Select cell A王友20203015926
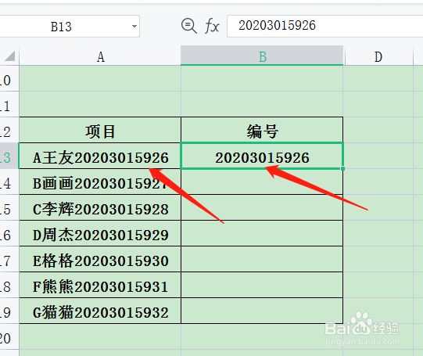Viewport: 423px width, 356px height. [100, 156]
